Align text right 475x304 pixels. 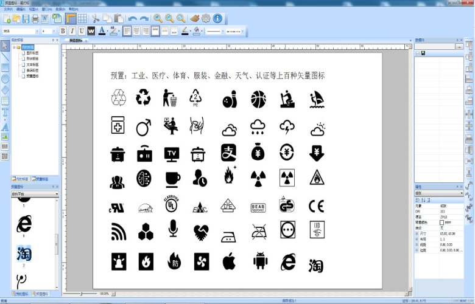click(x=146, y=31)
